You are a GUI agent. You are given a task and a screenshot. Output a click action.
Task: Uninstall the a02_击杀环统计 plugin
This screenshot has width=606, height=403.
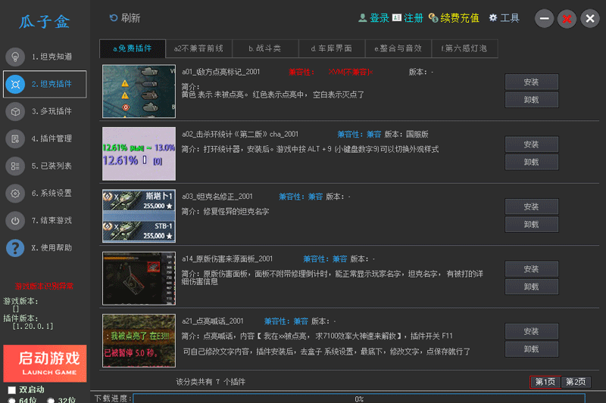[x=532, y=162]
